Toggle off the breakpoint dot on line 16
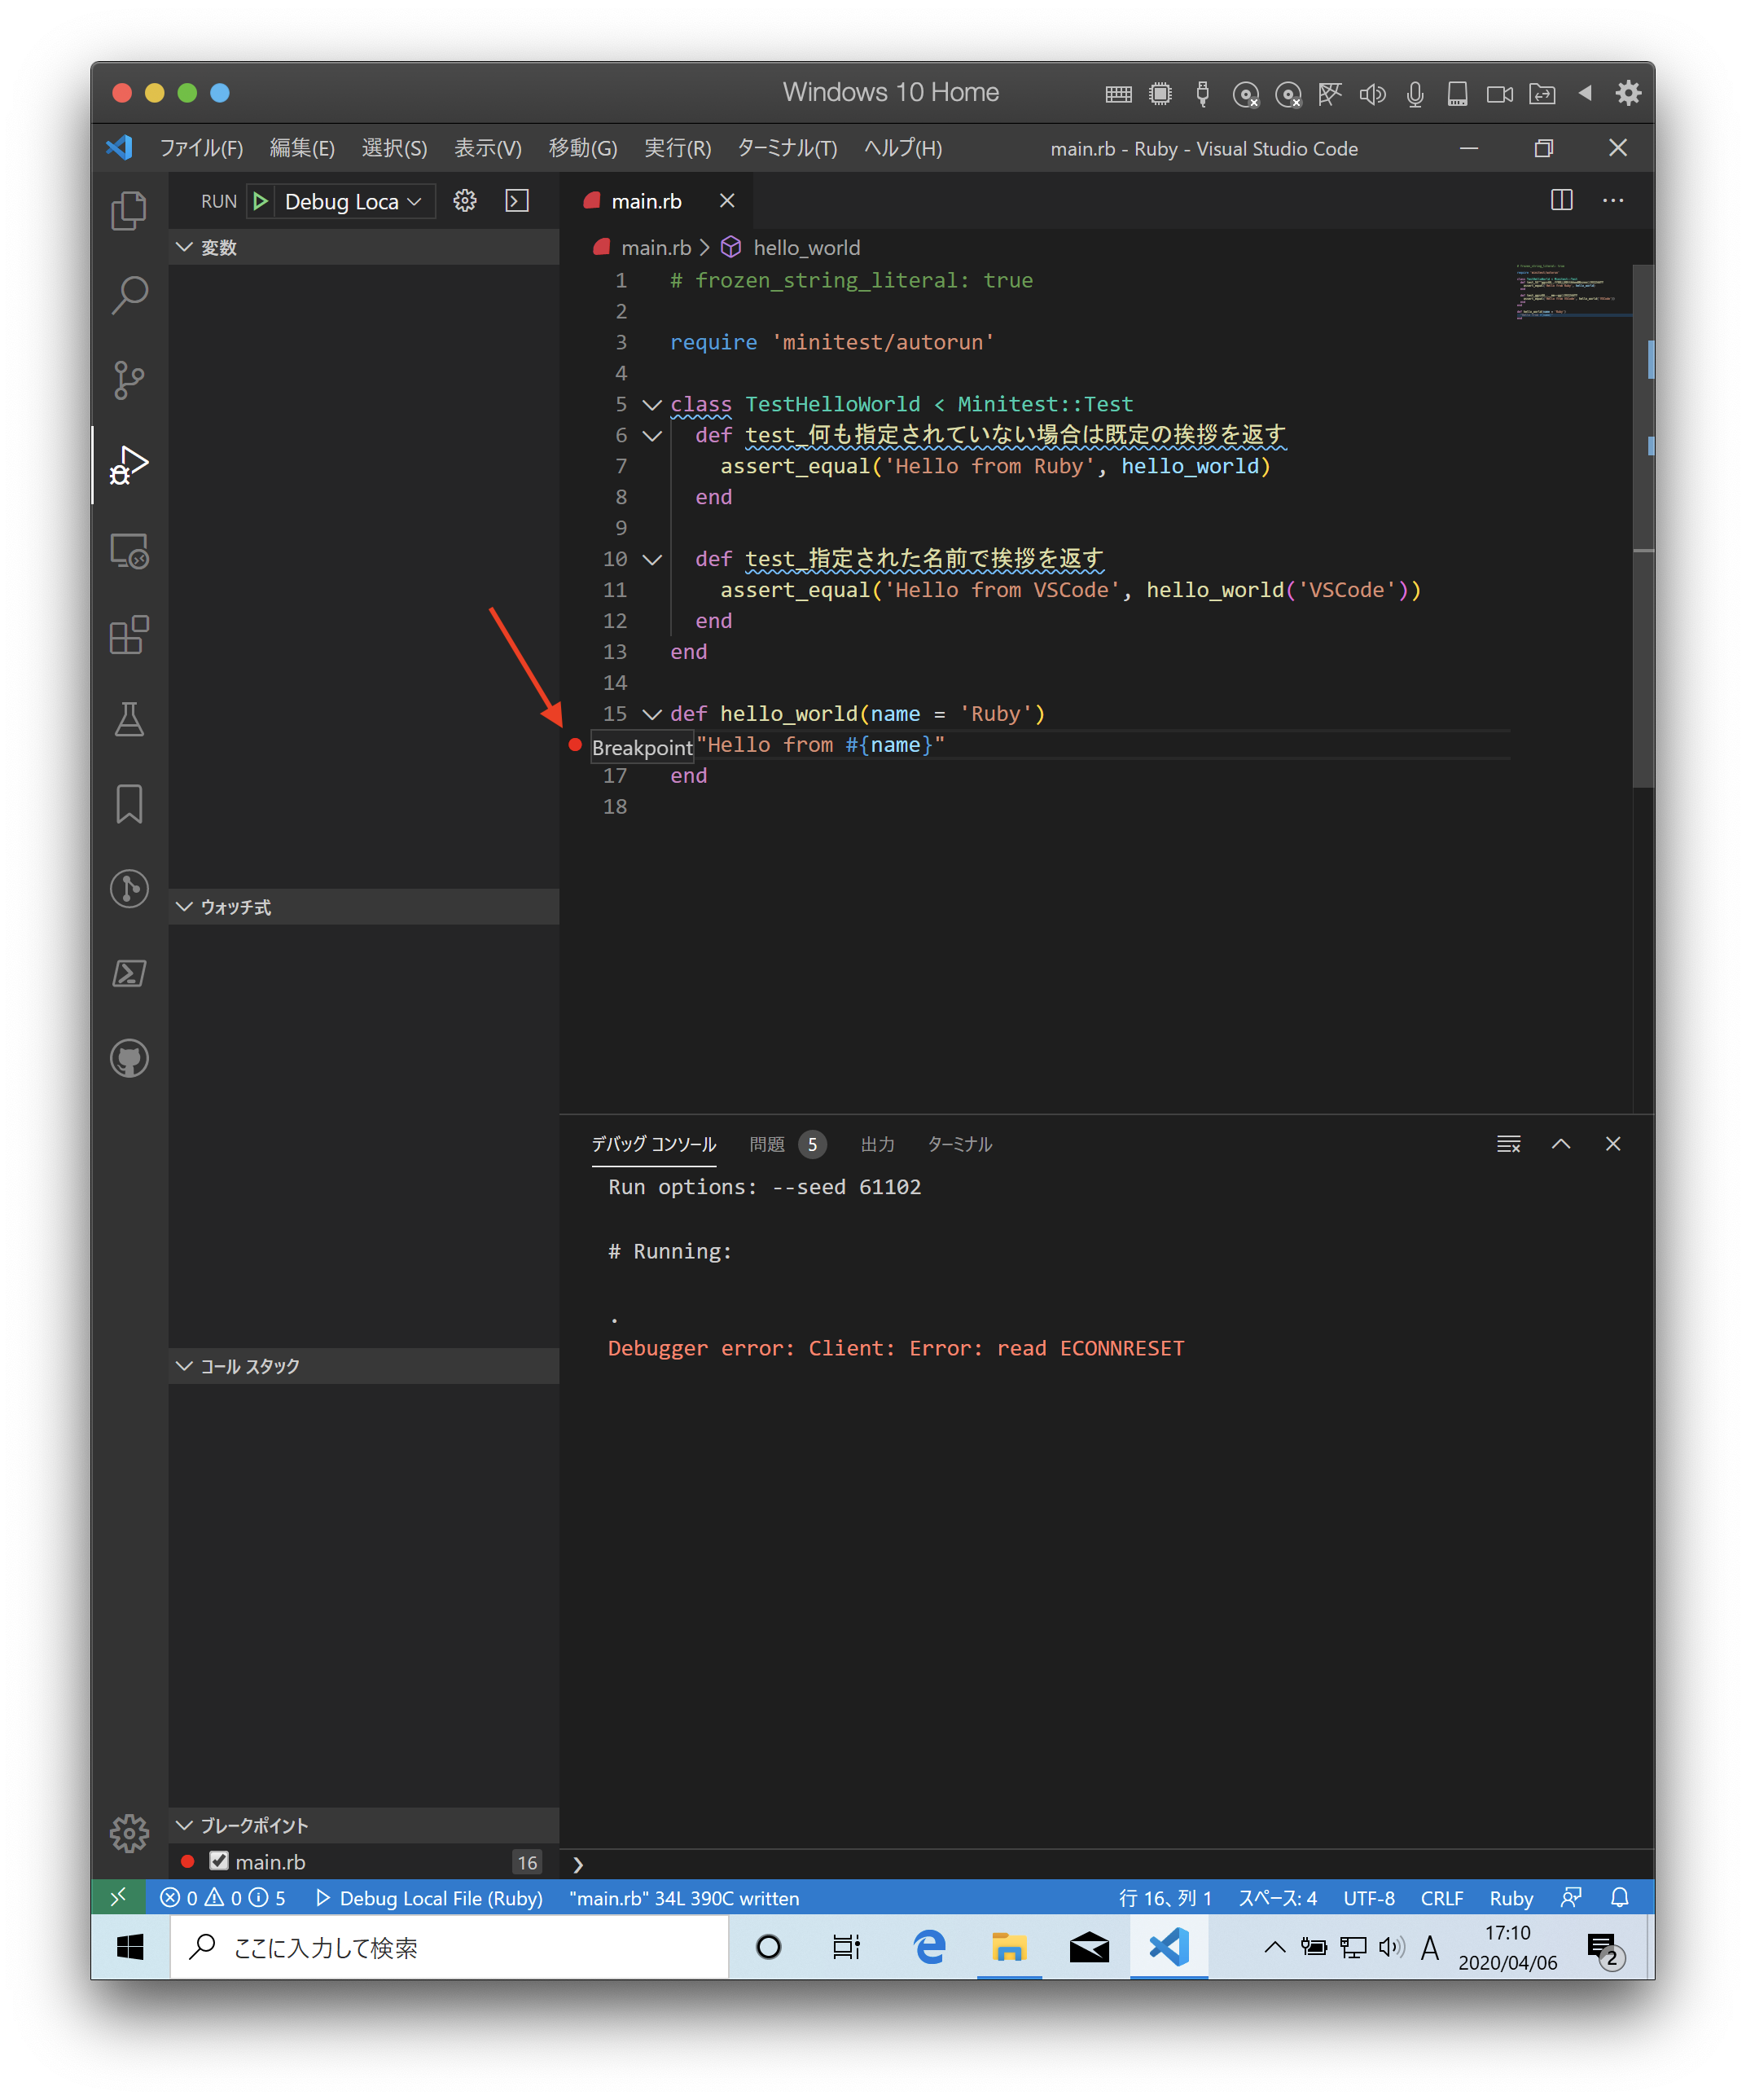Image resolution: width=1746 pixels, height=2100 pixels. [576, 745]
